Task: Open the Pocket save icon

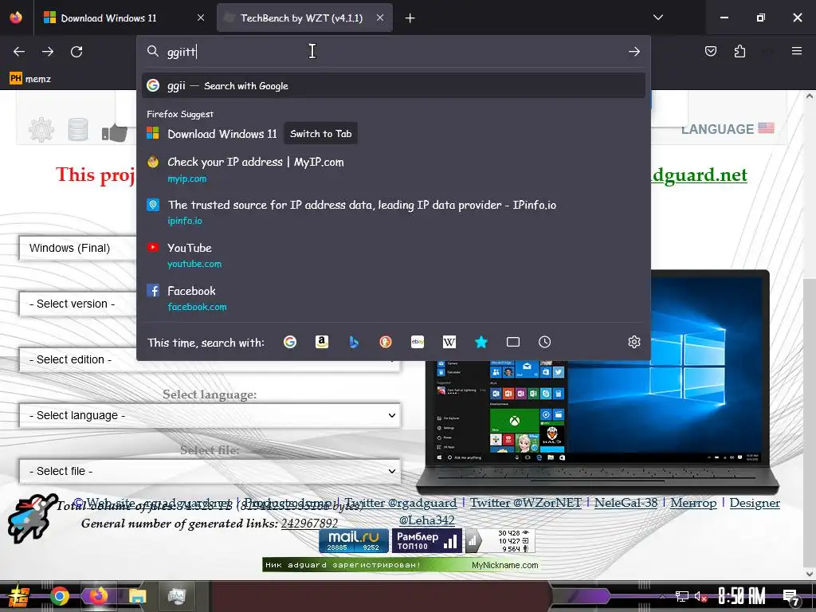Action: [710, 51]
